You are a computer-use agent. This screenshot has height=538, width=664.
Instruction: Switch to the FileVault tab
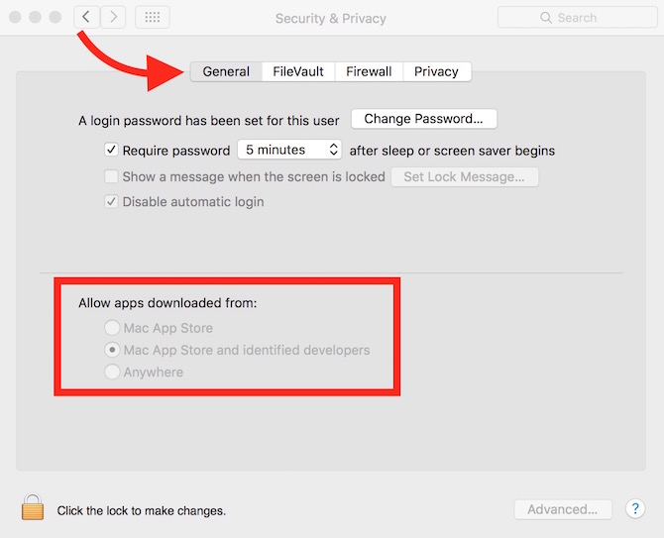click(x=298, y=71)
